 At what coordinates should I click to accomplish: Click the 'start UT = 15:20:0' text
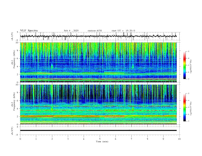[x=123, y=31]
